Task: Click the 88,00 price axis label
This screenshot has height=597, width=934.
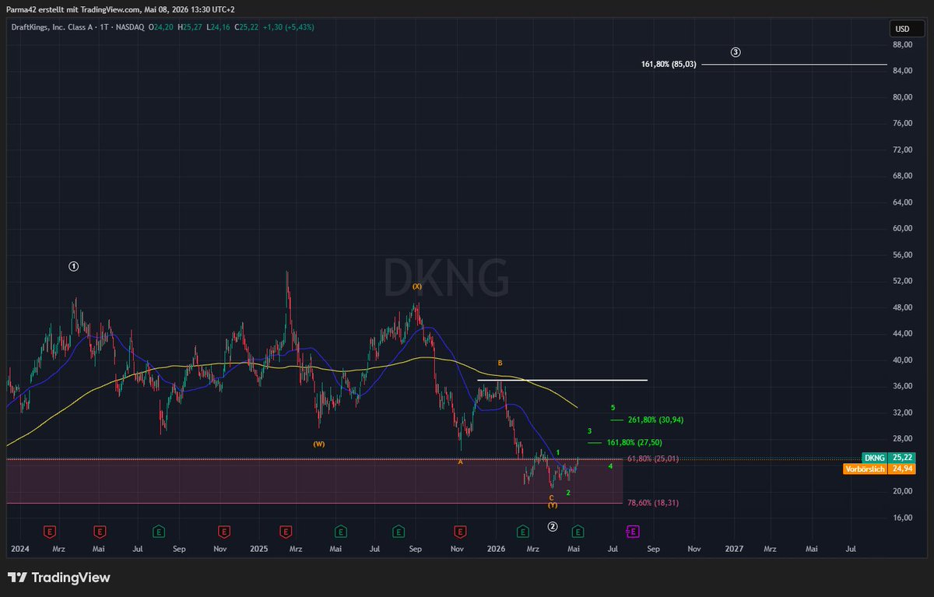Action: 902,44
